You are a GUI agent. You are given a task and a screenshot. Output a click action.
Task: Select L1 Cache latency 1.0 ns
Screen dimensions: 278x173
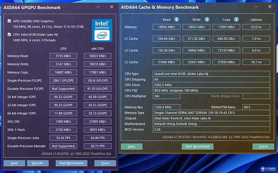(256, 38)
